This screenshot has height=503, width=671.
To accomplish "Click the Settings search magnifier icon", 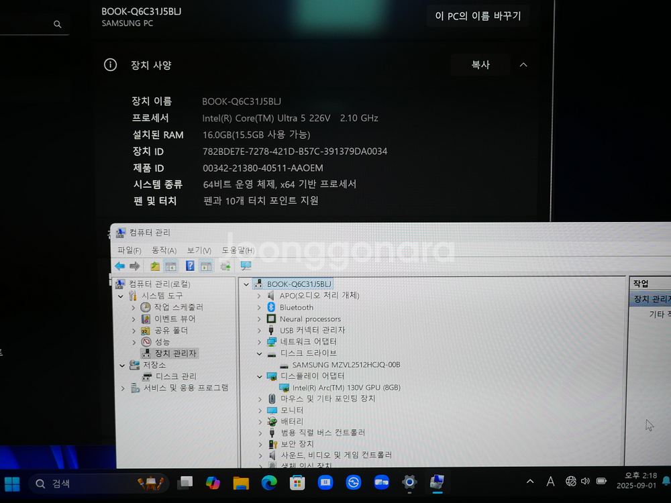I will point(57,24).
